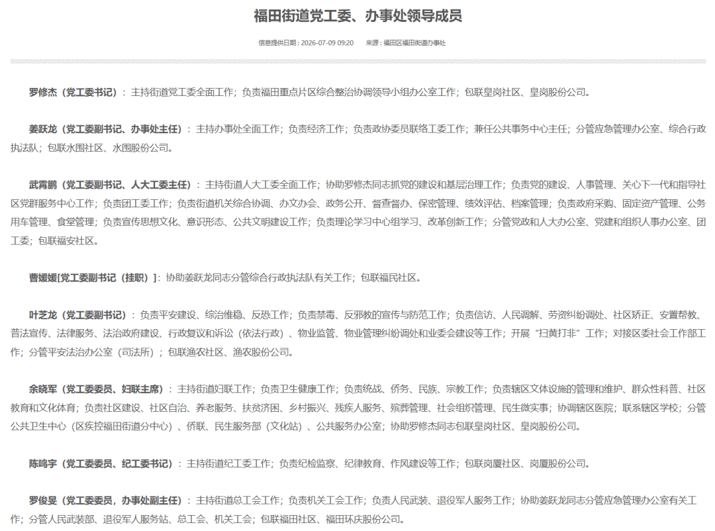Click the phrase 主持街道妇联工作
Screen dimensions: 715x531
point(215,389)
